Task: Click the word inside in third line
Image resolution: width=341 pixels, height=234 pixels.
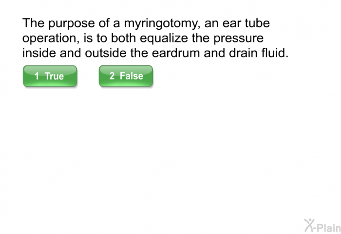Action: pos(39,53)
